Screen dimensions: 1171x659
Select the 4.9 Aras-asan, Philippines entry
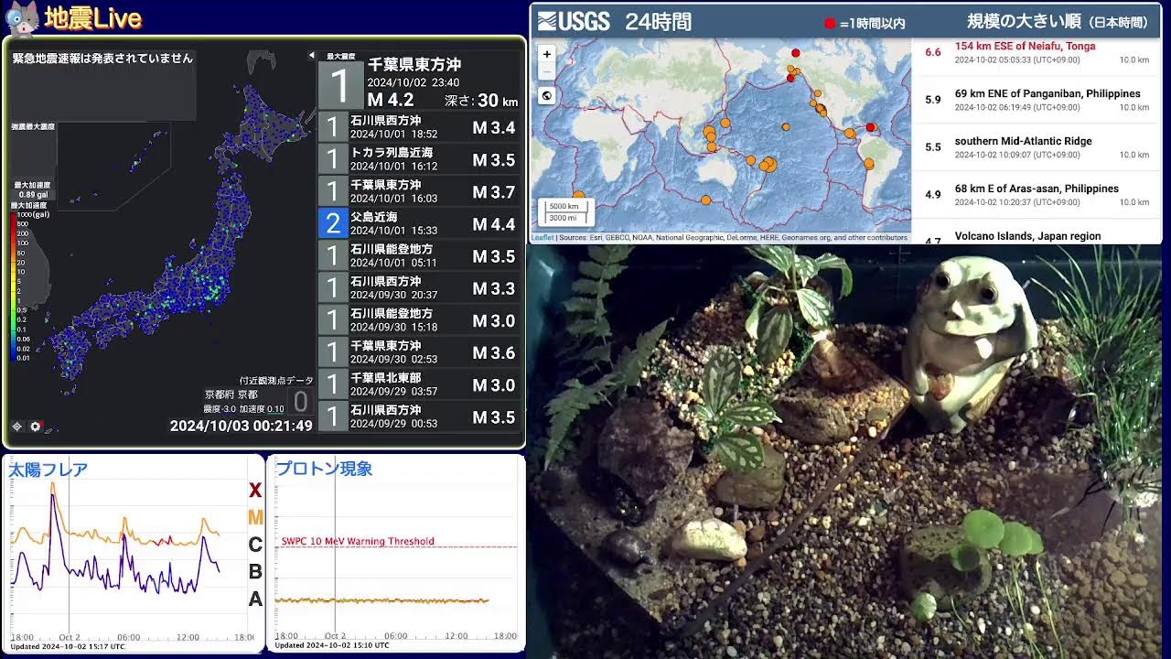(x=1037, y=195)
